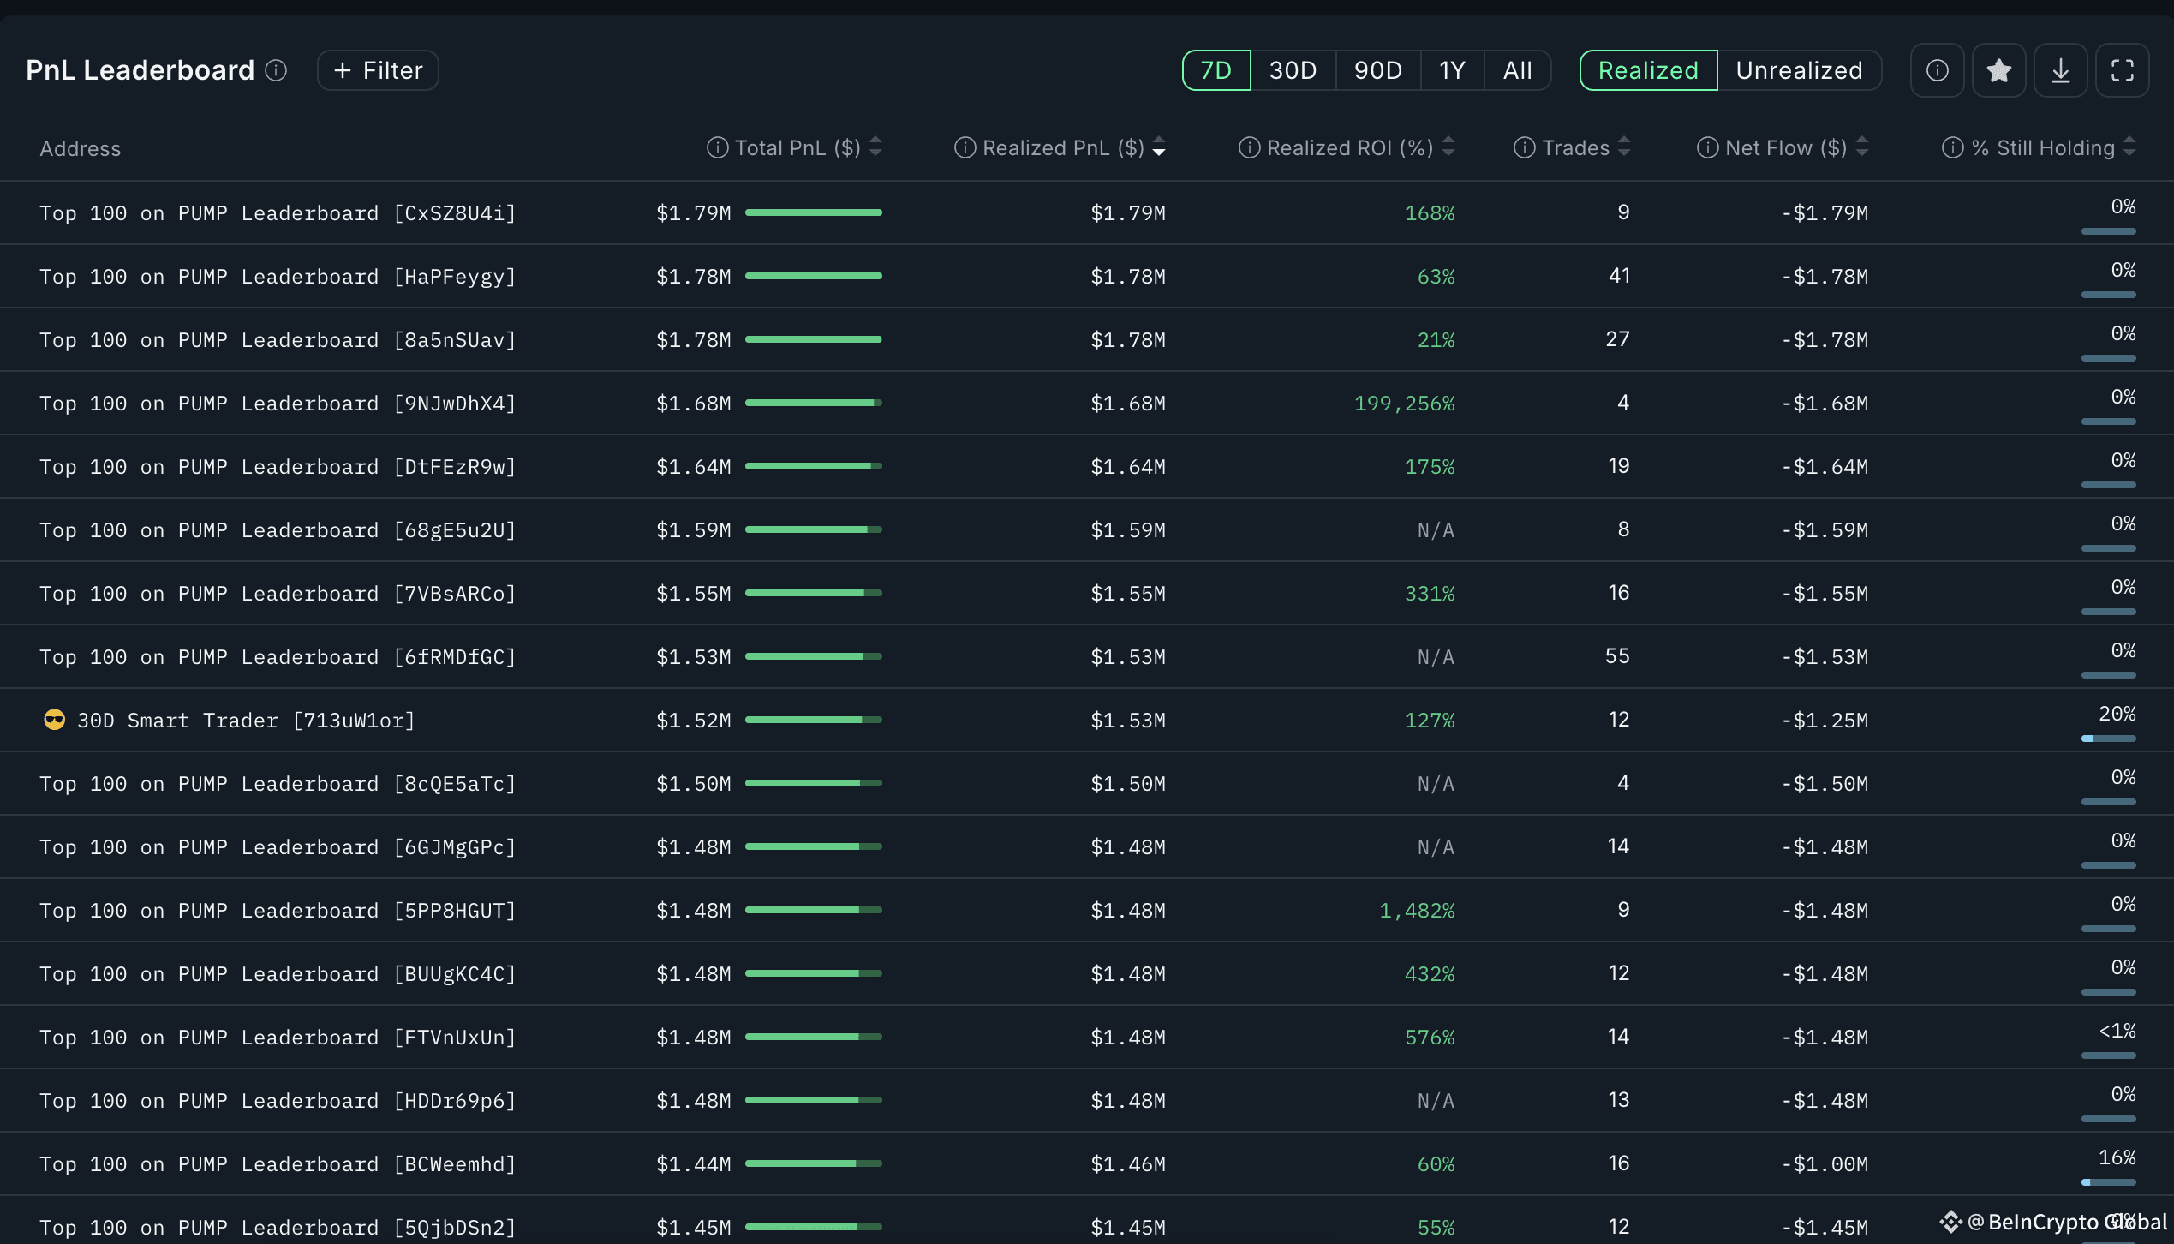The image size is (2174, 1244).
Task: Click trades count 41 in HaPFeygy row
Action: (1619, 275)
